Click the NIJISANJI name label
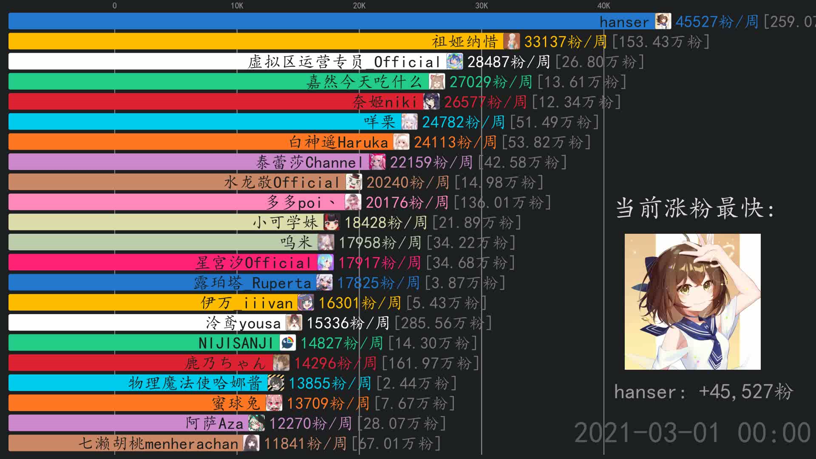This screenshot has height=459, width=816. [236, 343]
